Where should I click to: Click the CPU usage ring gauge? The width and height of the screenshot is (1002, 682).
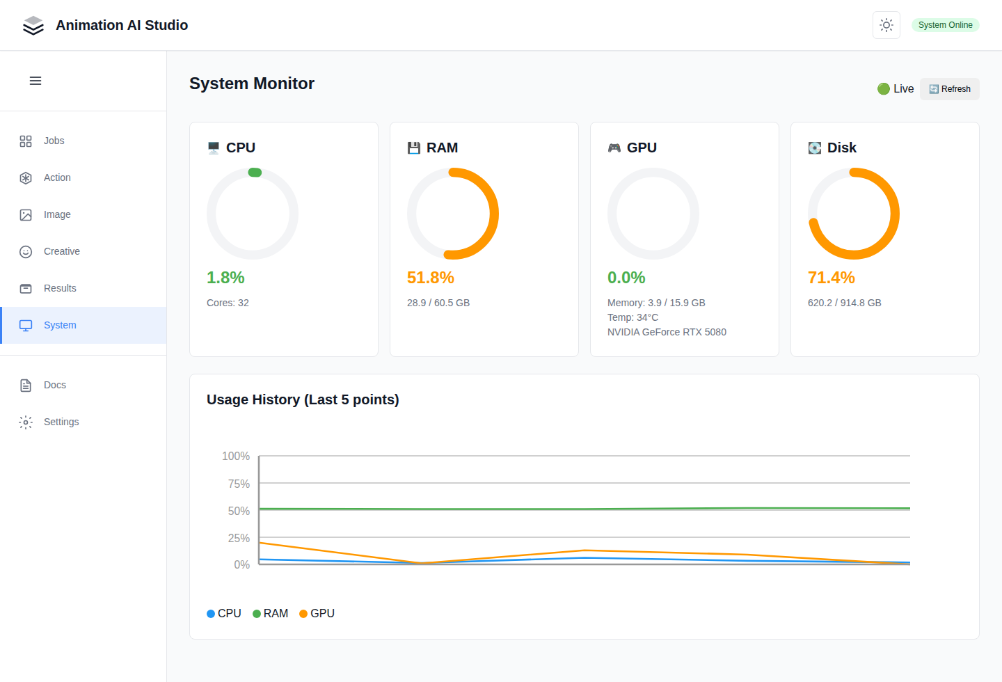click(253, 214)
